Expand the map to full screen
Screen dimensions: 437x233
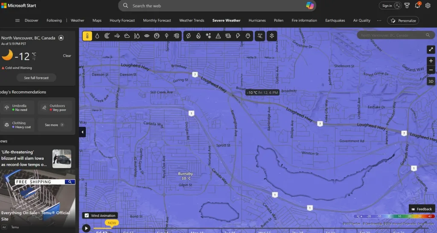431,50
